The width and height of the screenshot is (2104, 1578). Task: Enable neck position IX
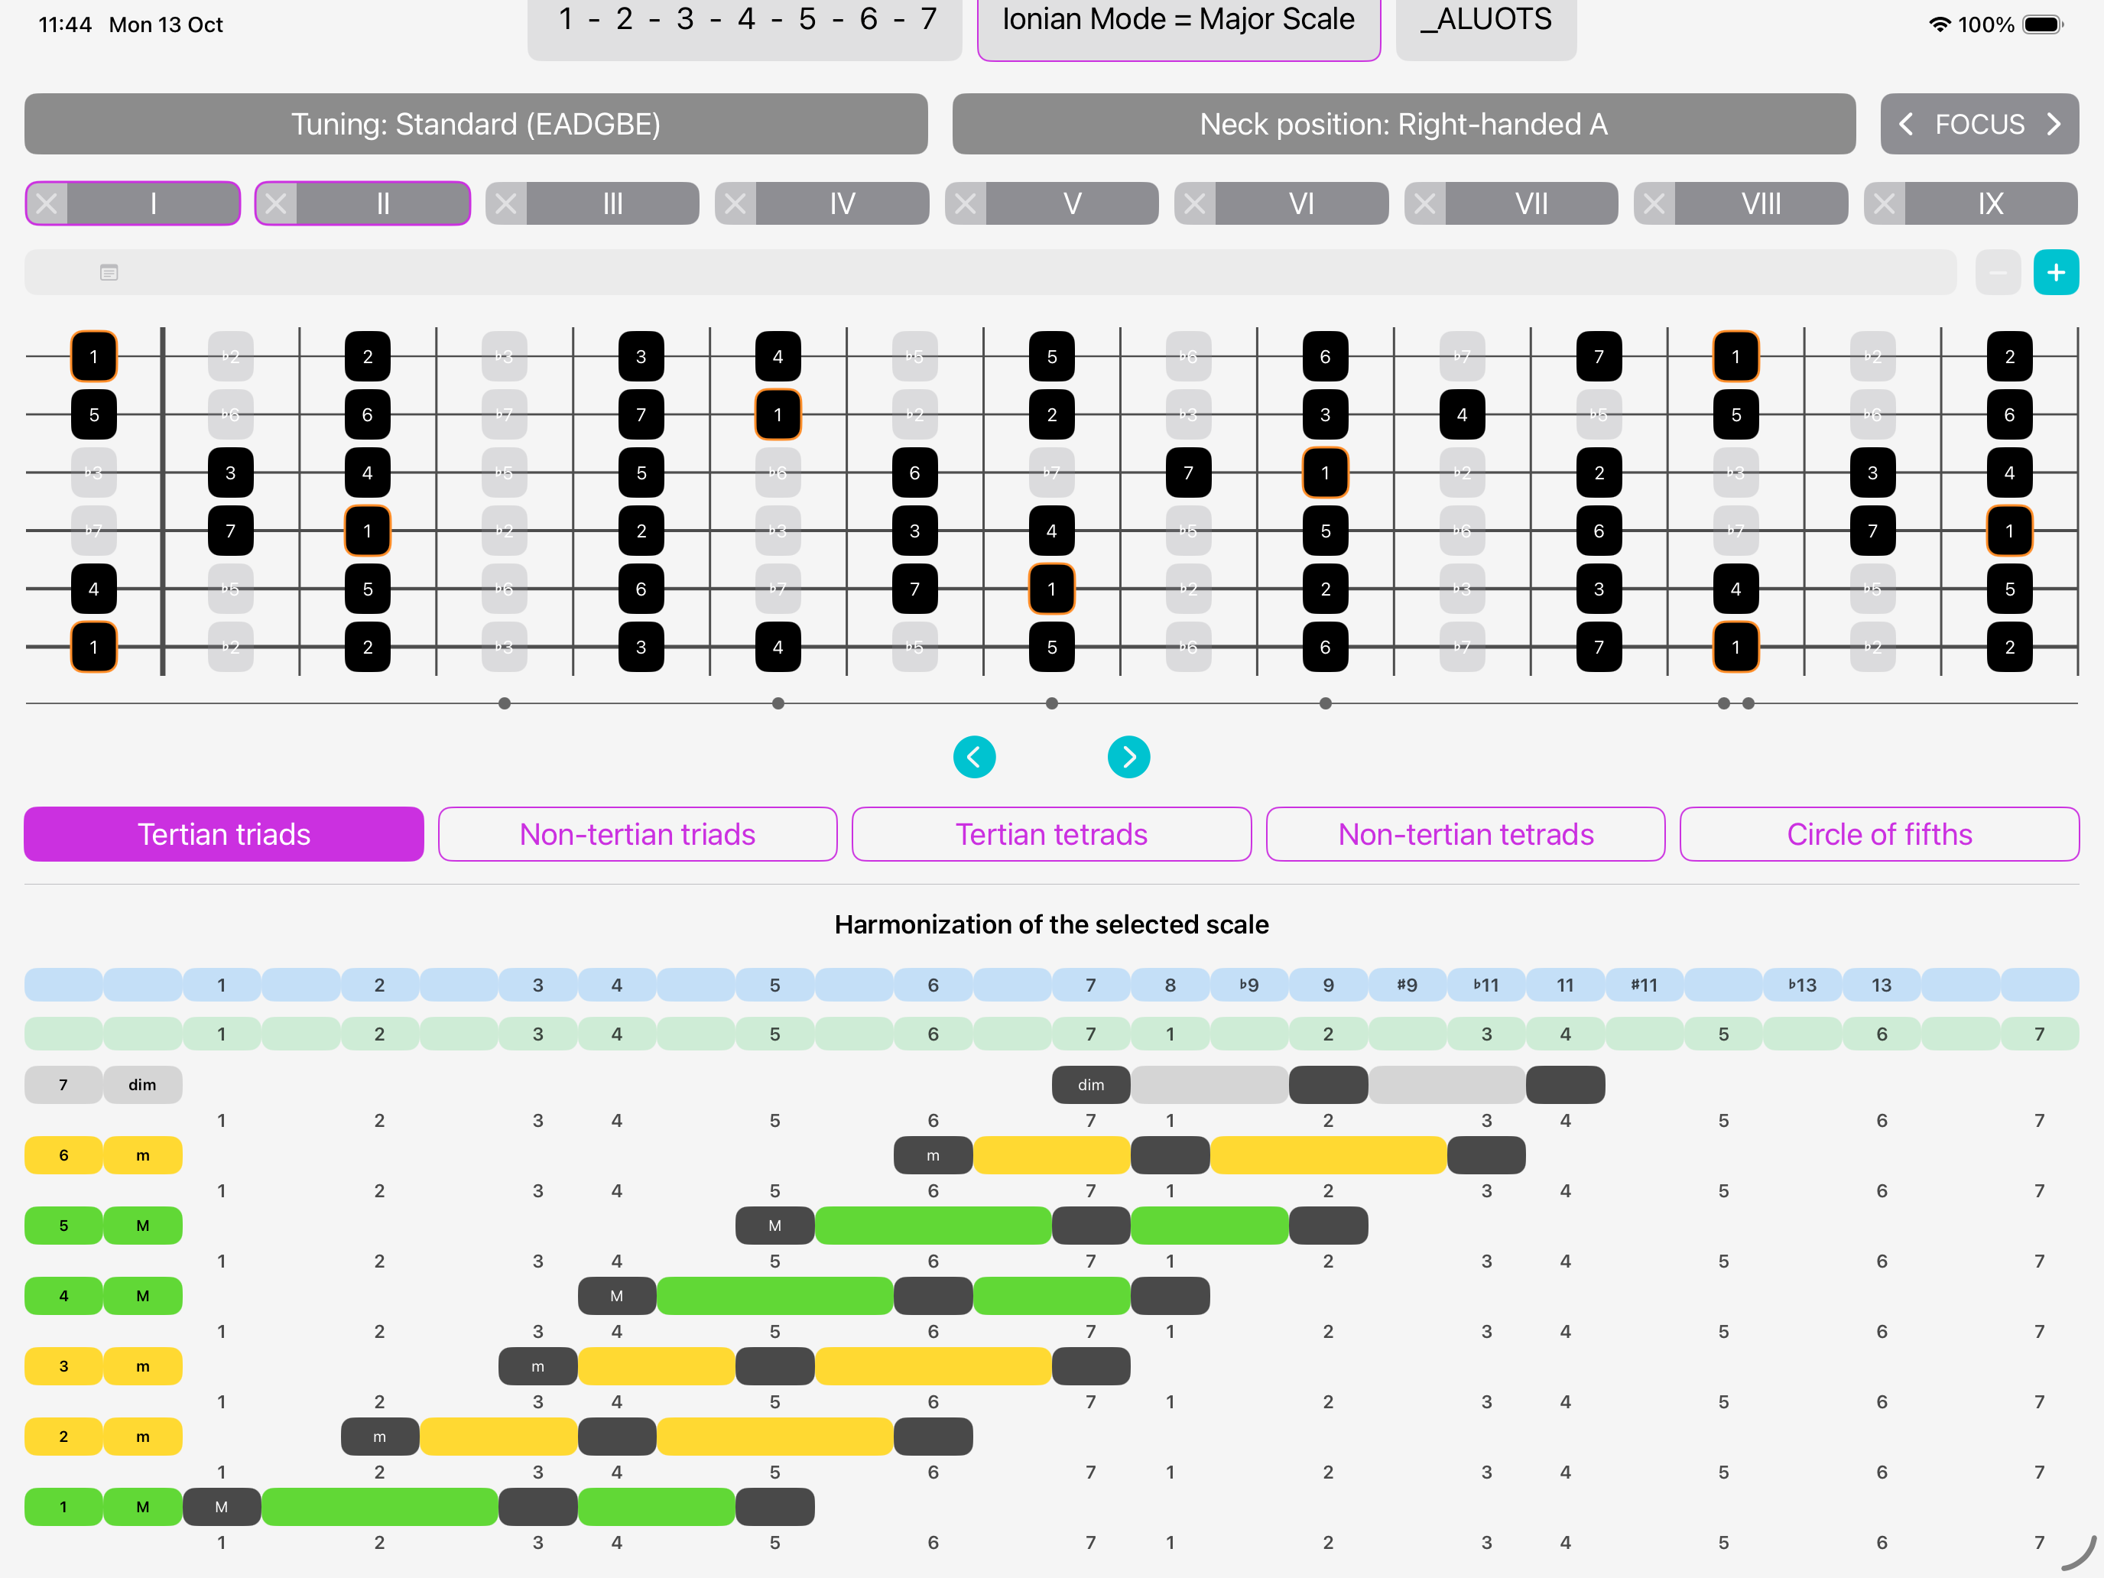[1990, 203]
